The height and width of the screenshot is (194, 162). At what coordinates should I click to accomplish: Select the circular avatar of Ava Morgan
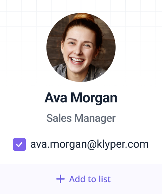(x=81, y=47)
